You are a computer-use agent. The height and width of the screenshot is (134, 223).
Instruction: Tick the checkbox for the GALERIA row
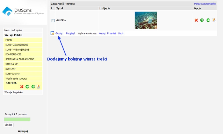(x=53, y=20)
